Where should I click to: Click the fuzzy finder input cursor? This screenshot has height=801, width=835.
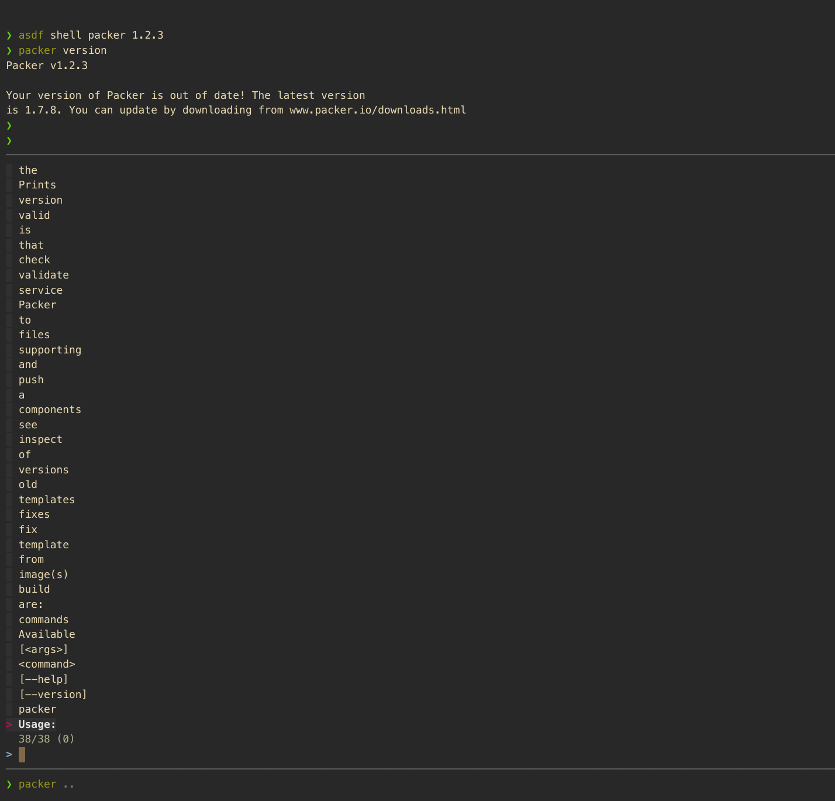click(x=22, y=755)
